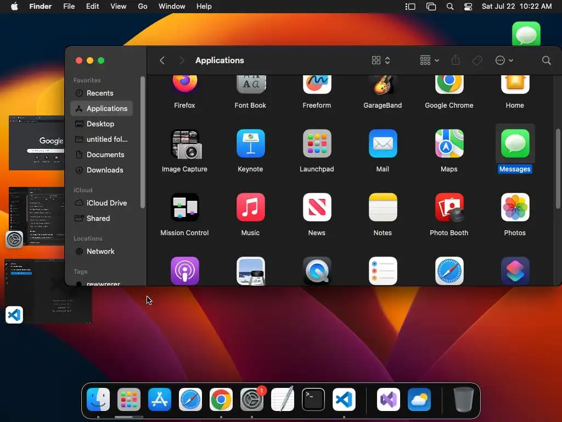The image size is (562, 422).
Task: Open Desktop in the sidebar
Action: coord(102,124)
